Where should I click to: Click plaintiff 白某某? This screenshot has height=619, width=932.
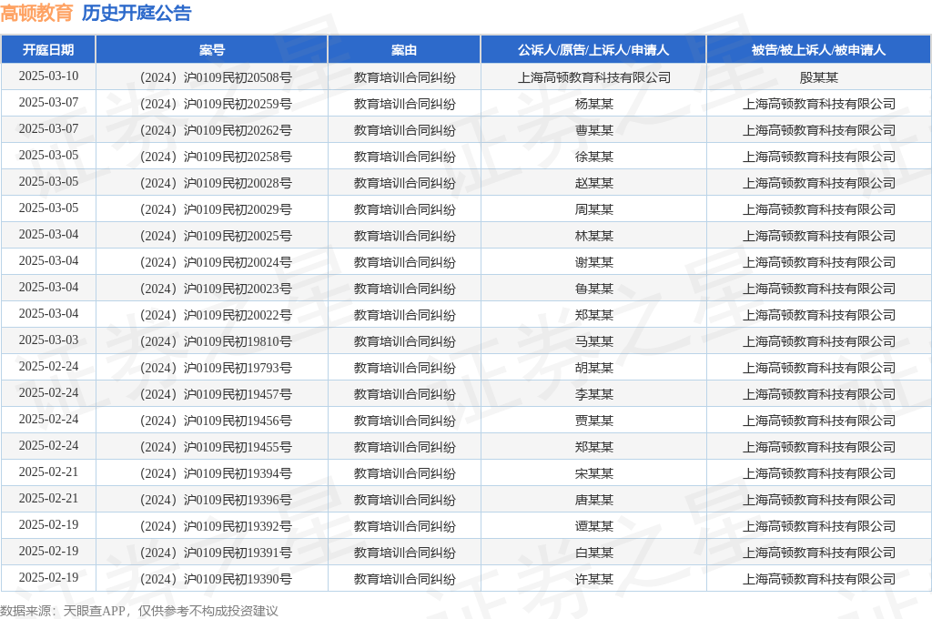coord(593,553)
